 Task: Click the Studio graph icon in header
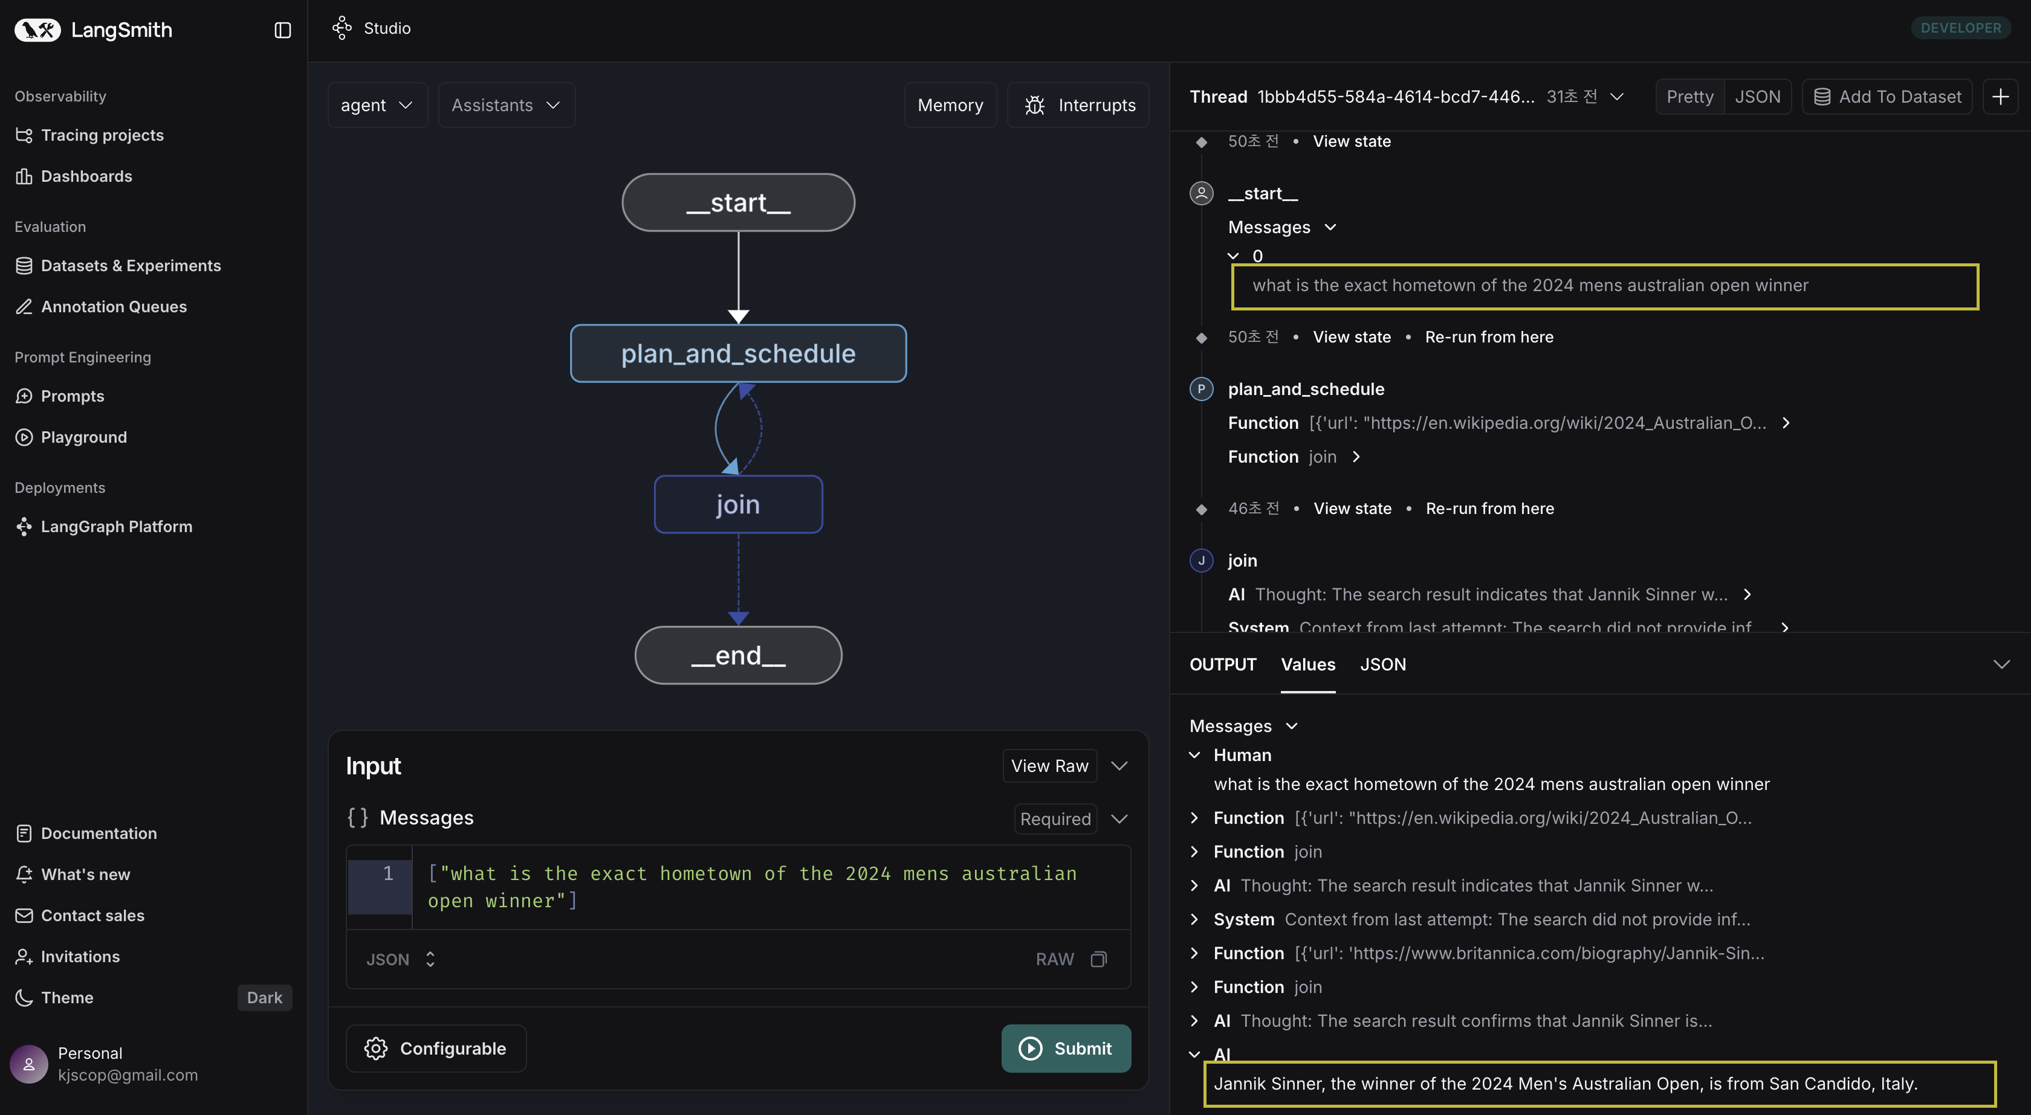(342, 28)
